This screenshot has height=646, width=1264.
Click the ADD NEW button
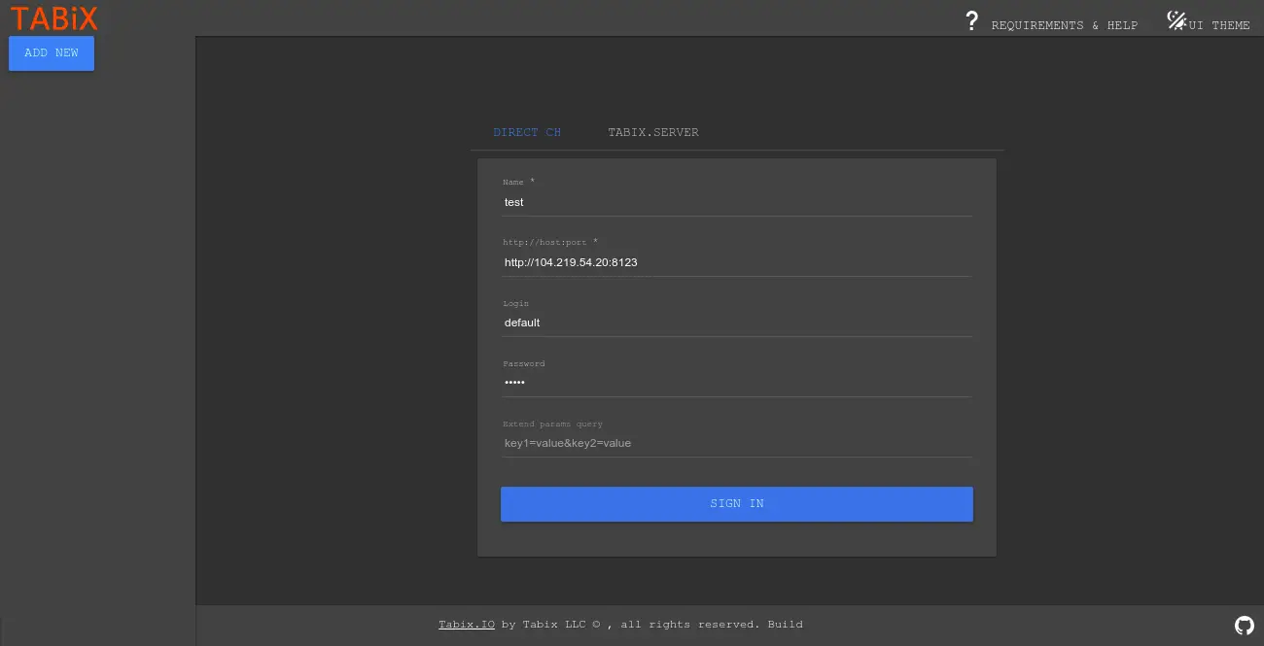coord(52,53)
